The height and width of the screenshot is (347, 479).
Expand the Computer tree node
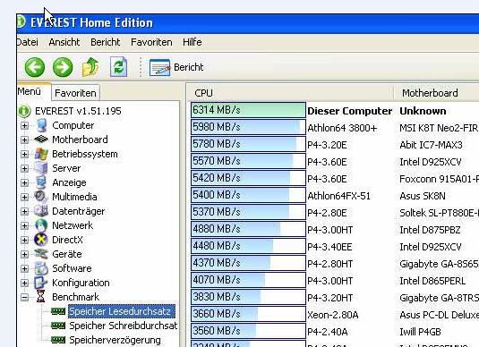(24, 126)
